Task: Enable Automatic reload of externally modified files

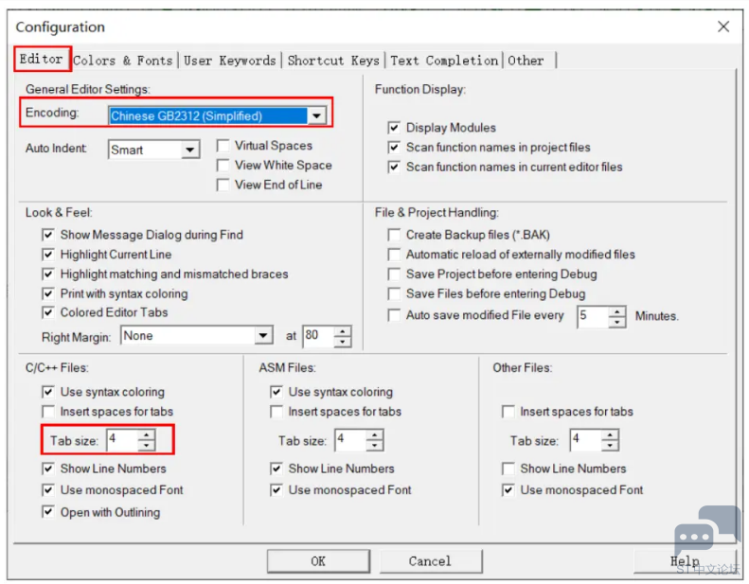Action: (394, 255)
